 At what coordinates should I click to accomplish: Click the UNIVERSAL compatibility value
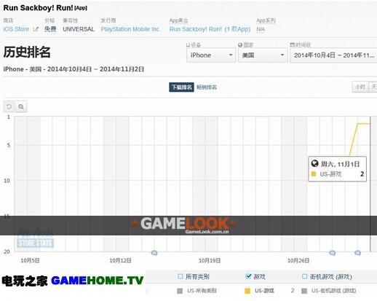pos(79,29)
